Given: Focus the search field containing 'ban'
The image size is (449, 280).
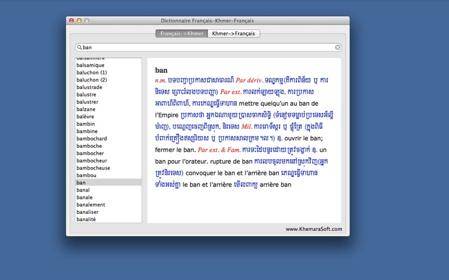Looking at the screenshot, I should (x=208, y=47).
